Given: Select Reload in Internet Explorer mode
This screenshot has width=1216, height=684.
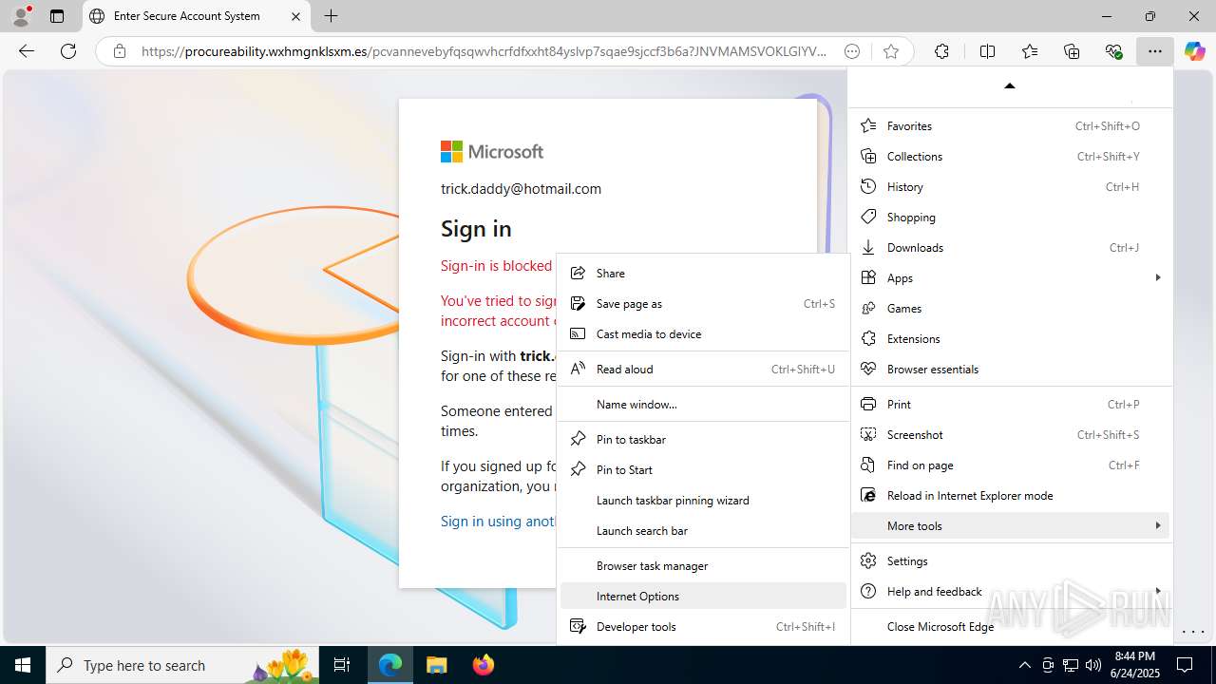Looking at the screenshot, I should click(1012, 495).
